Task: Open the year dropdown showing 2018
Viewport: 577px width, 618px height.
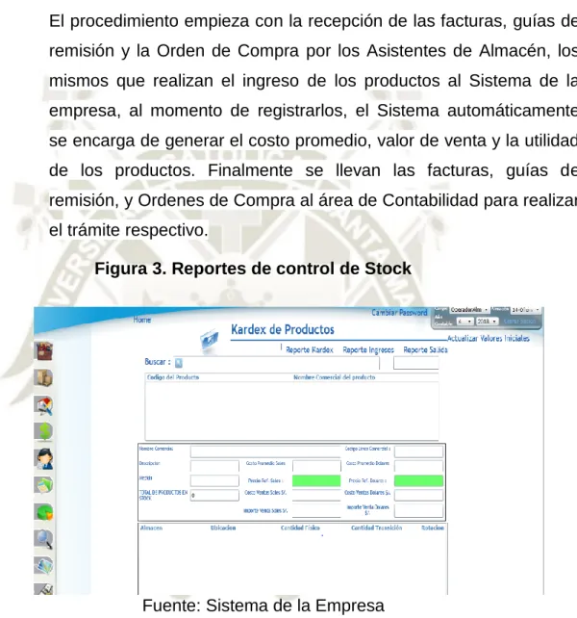Action: pos(487,322)
